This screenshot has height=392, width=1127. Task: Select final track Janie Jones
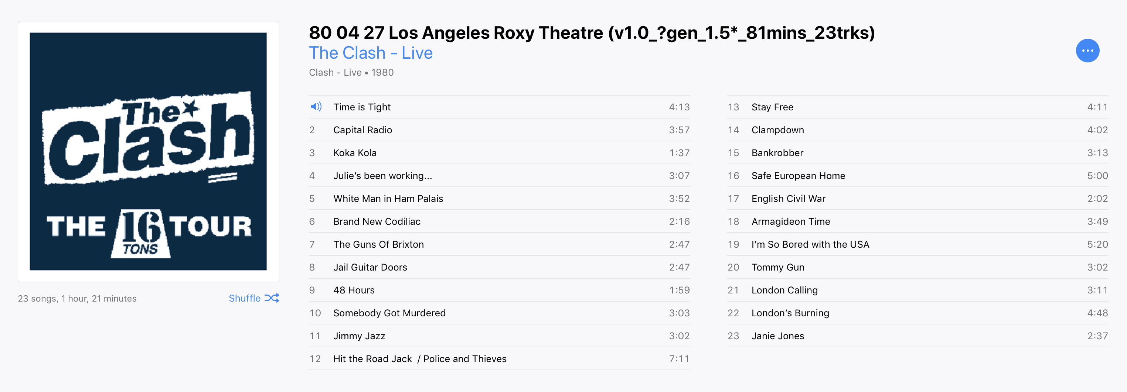[917, 336]
